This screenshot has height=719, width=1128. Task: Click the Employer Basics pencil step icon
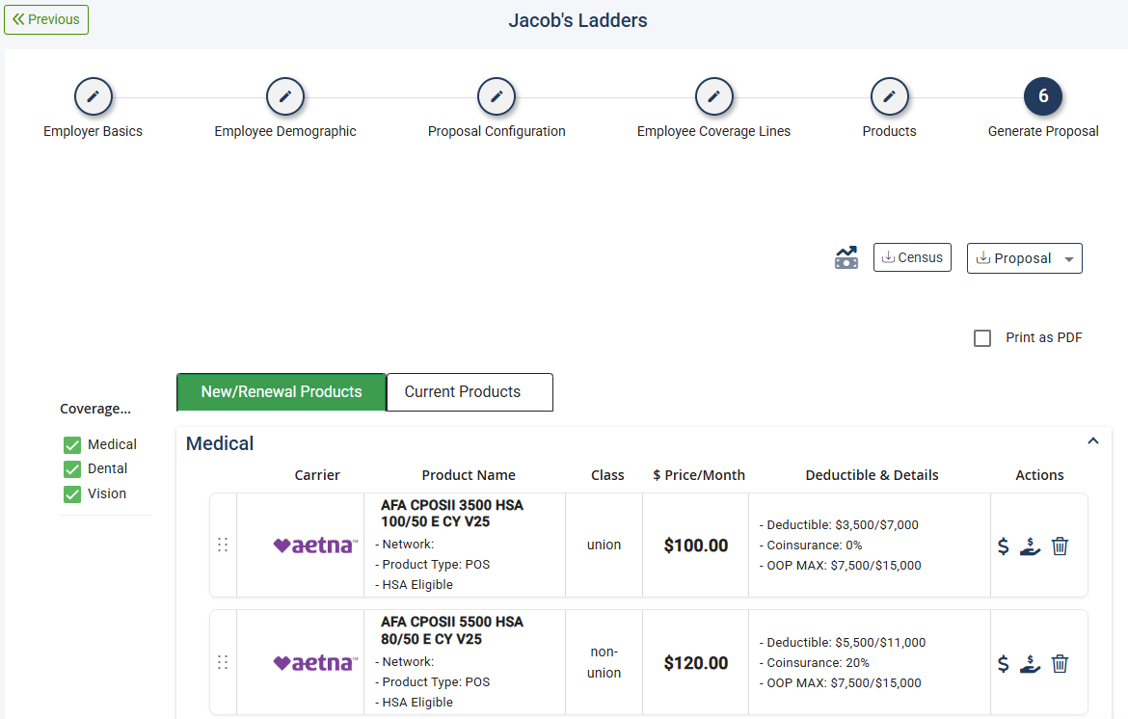[93, 96]
